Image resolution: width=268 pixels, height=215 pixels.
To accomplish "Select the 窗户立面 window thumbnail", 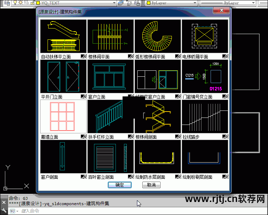I will click(x=111, y=76).
